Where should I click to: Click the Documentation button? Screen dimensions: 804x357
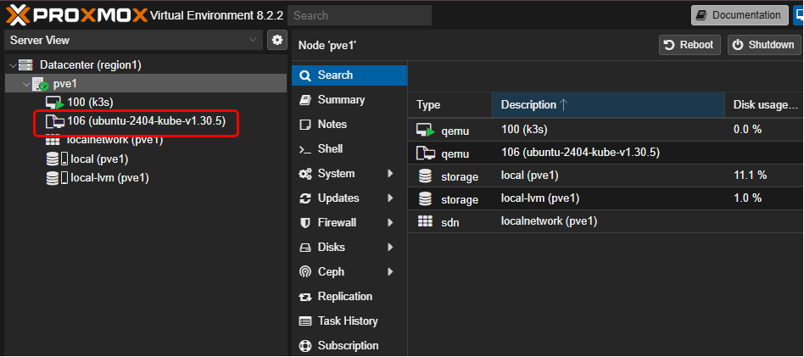(x=740, y=15)
